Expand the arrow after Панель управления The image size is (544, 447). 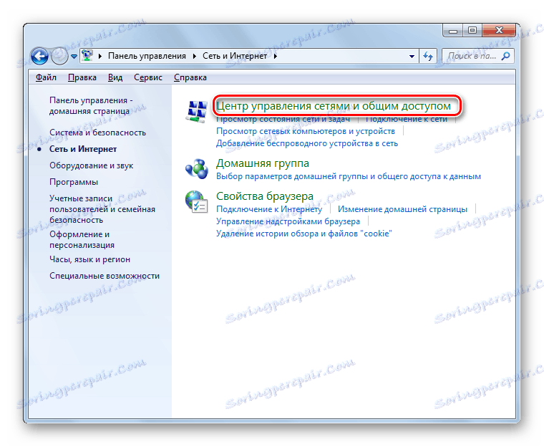tap(195, 57)
